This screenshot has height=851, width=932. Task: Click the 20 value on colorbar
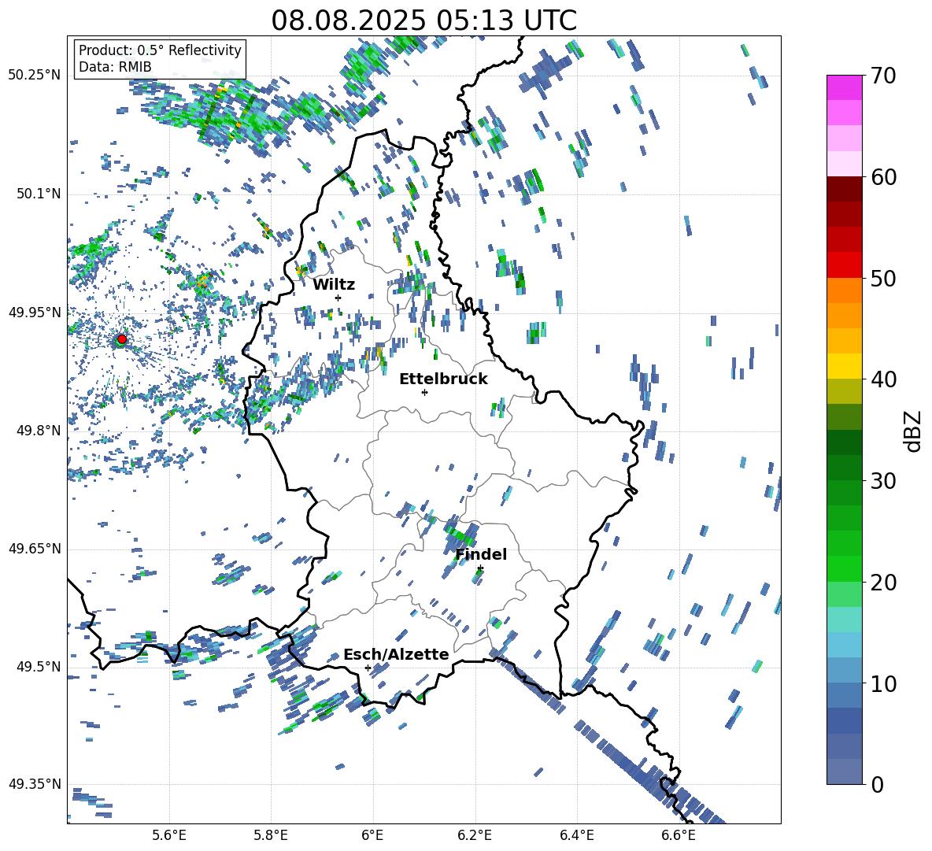coord(883,582)
